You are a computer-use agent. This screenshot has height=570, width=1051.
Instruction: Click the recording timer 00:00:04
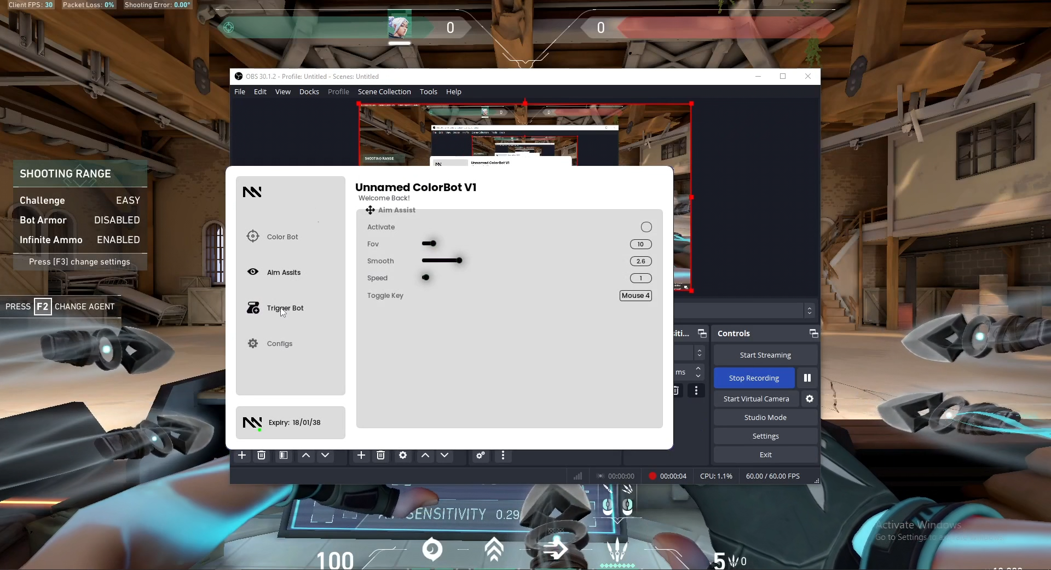673,476
